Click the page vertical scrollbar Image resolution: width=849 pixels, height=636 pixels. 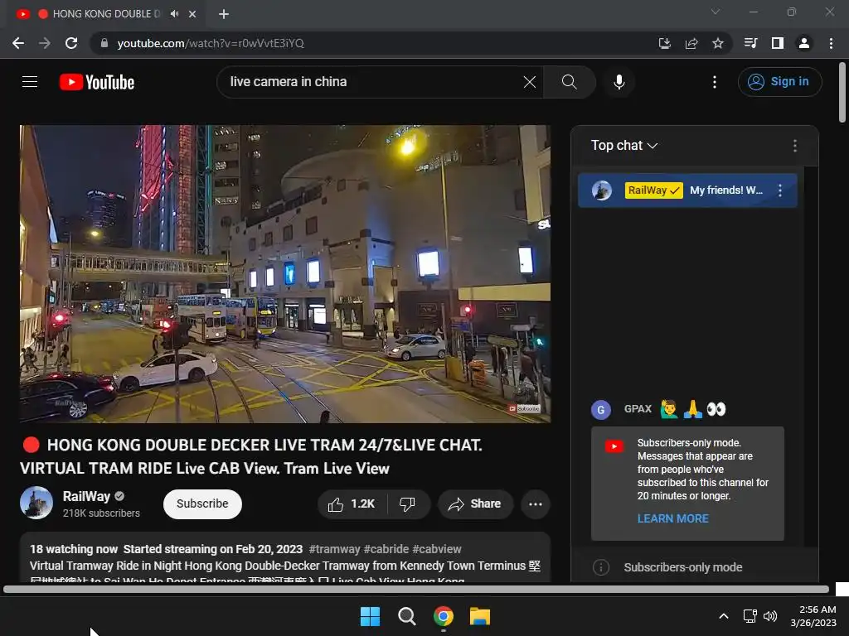(x=842, y=92)
